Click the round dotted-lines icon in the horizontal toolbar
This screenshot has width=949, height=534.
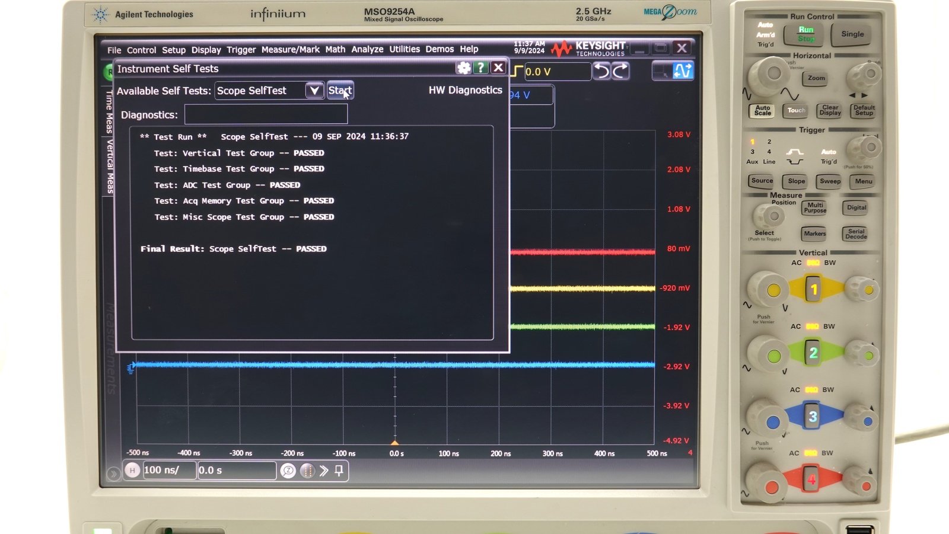pyautogui.click(x=307, y=471)
